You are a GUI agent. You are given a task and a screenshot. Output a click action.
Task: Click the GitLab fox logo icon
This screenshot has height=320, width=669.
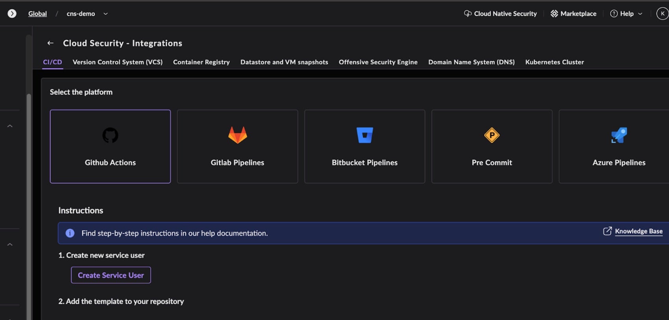[238, 135]
